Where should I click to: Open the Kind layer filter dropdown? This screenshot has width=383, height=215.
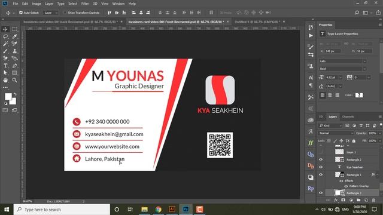click(331, 125)
